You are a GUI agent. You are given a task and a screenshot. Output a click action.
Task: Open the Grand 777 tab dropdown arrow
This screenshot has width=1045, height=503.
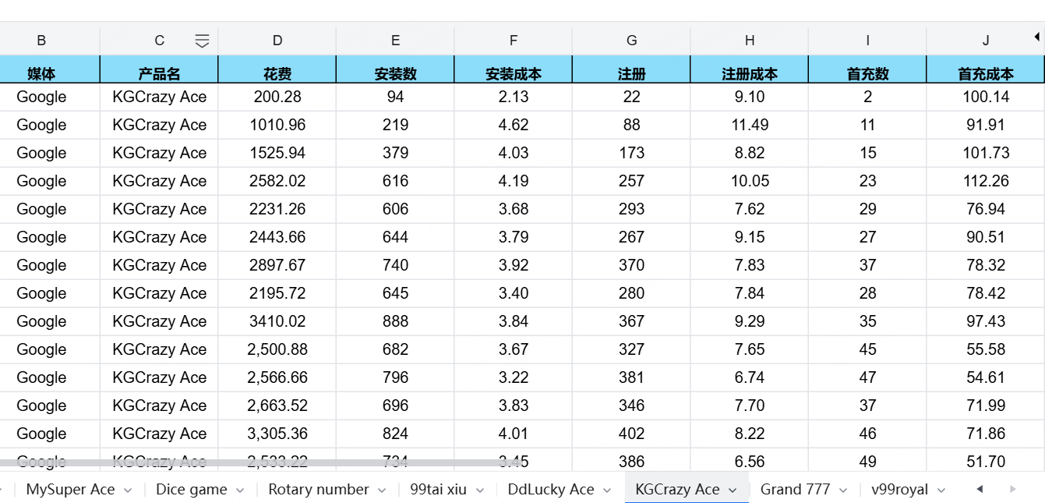tap(843, 490)
